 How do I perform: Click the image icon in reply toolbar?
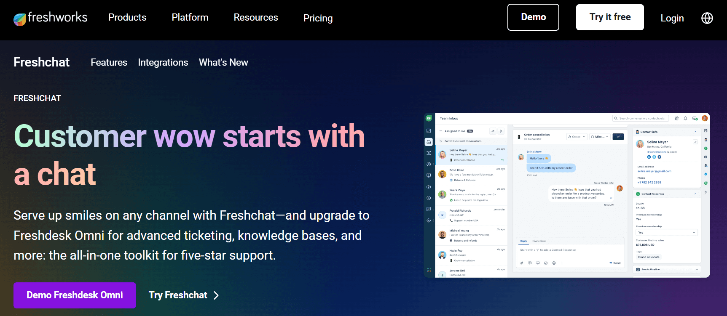(x=546, y=263)
